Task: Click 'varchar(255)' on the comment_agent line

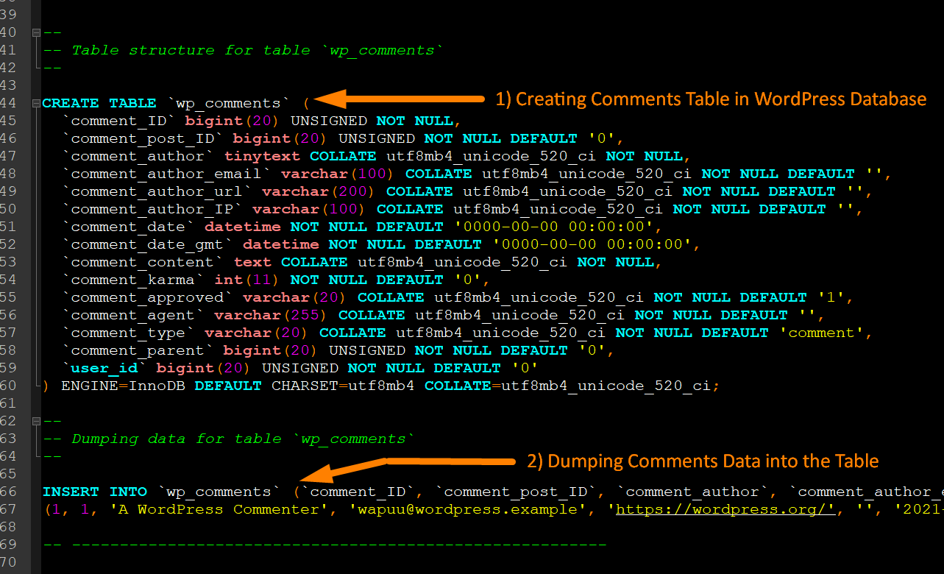Action: 272,315
